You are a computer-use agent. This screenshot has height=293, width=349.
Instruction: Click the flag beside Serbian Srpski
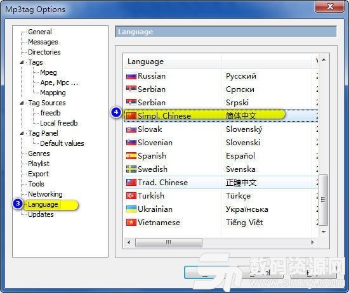pos(131,103)
